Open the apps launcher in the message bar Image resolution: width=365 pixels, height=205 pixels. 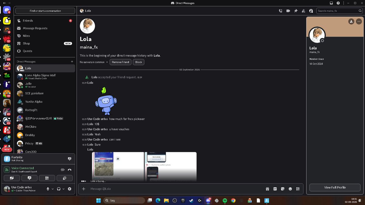click(x=298, y=189)
